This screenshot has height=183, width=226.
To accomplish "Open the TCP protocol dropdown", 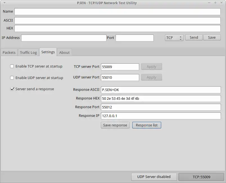I will coord(174,38).
